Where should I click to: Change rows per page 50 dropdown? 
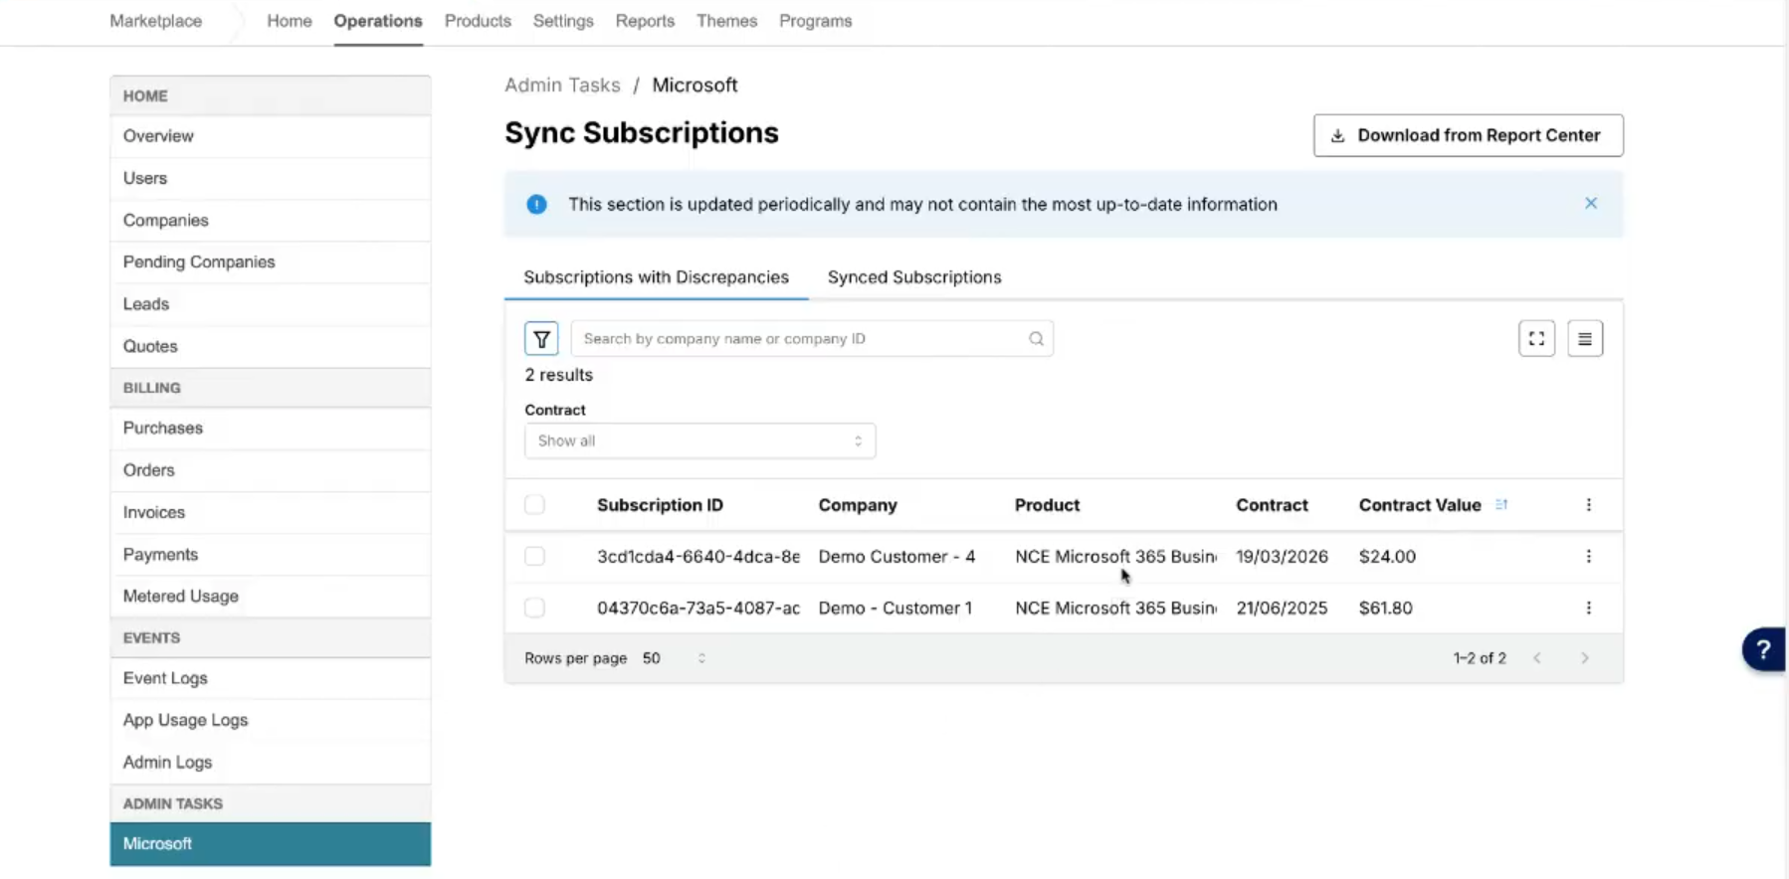point(674,658)
